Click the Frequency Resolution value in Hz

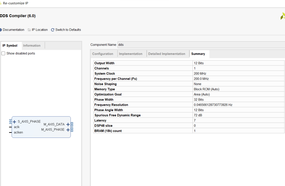(x=213, y=105)
